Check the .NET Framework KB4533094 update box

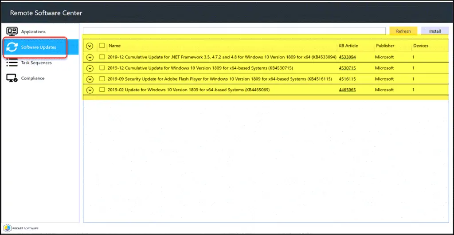[102, 57]
